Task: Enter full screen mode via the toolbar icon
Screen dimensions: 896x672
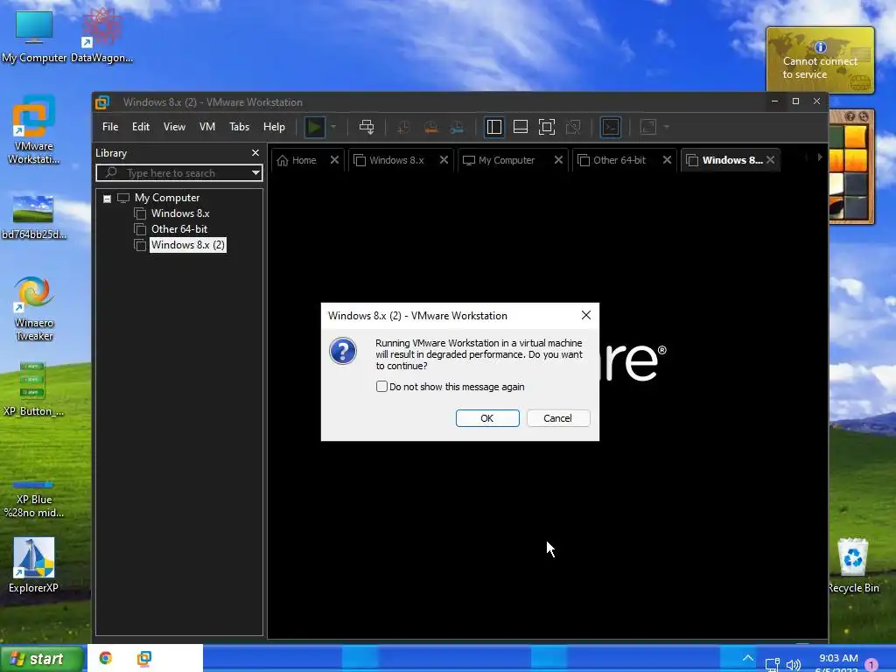Action: tap(547, 127)
